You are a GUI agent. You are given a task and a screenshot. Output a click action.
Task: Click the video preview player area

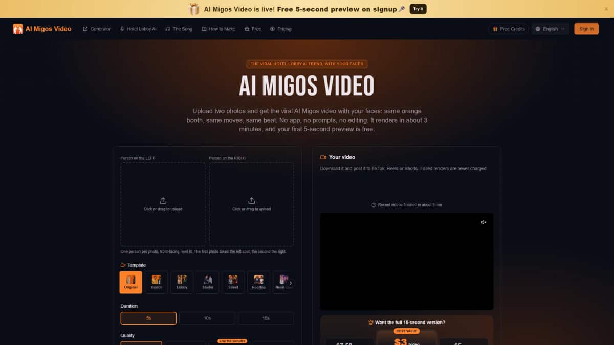(407, 261)
